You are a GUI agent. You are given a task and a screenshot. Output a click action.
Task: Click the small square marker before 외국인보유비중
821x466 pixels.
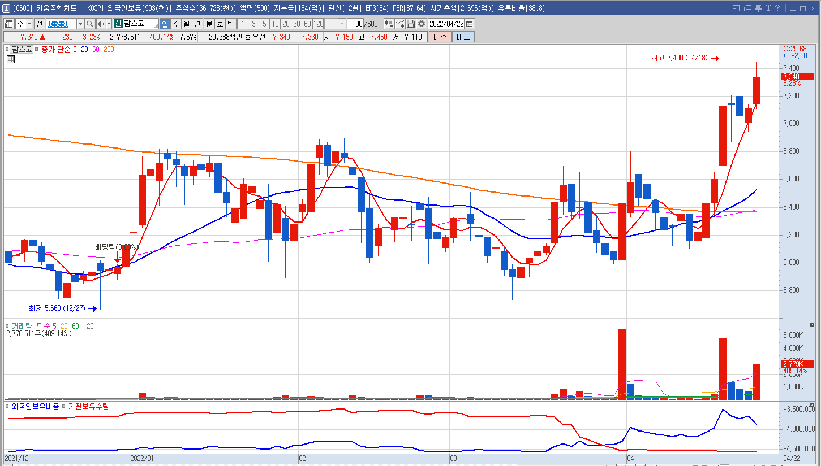[8, 406]
